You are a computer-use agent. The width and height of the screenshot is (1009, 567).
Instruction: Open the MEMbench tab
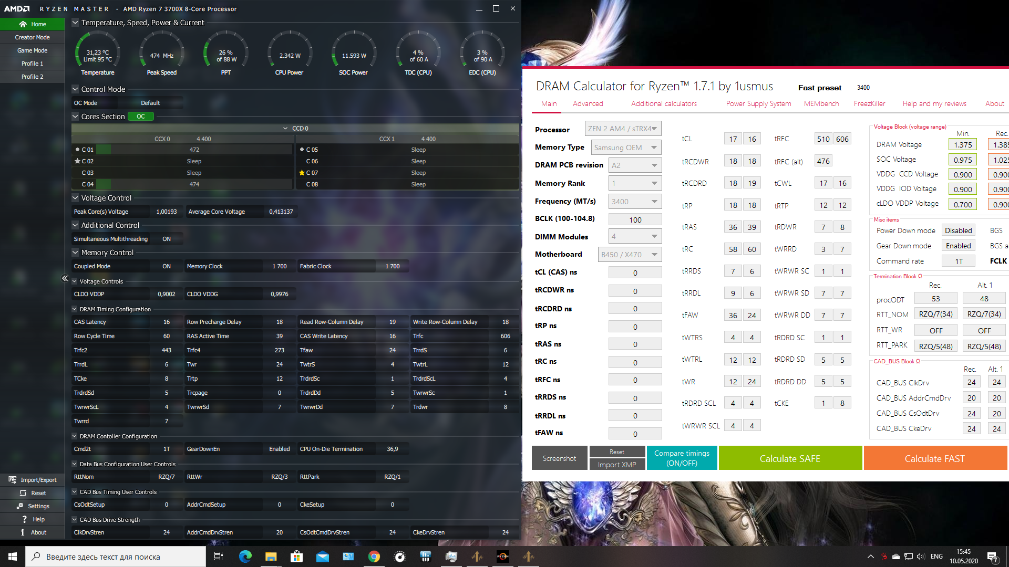click(821, 103)
